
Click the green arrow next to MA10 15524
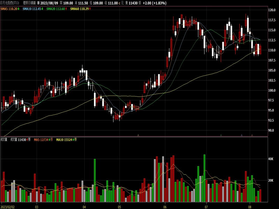point(73,140)
